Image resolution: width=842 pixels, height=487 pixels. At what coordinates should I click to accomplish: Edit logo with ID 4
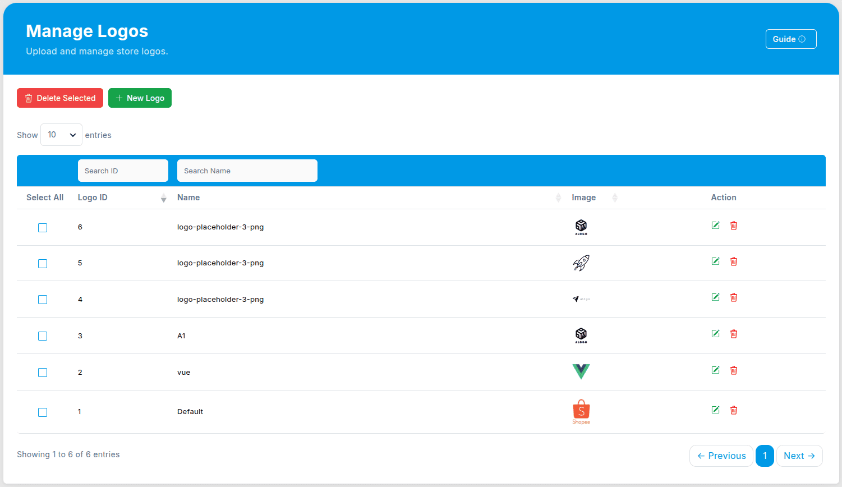tap(715, 297)
